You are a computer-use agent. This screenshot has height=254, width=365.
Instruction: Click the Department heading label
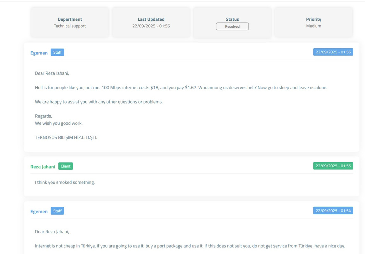point(70,19)
